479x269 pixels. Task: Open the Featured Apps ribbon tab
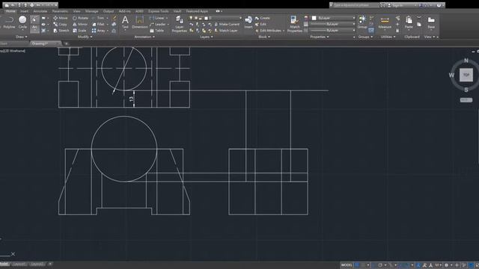click(197, 11)
